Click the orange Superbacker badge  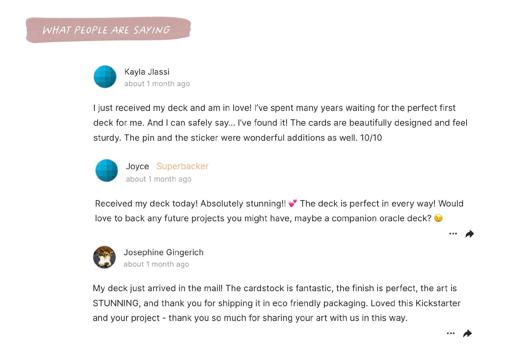pyautogui.click(x=182, y=166)
